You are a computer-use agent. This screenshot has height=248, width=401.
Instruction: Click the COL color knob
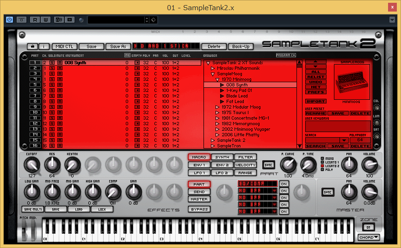[x=376, y=108]
